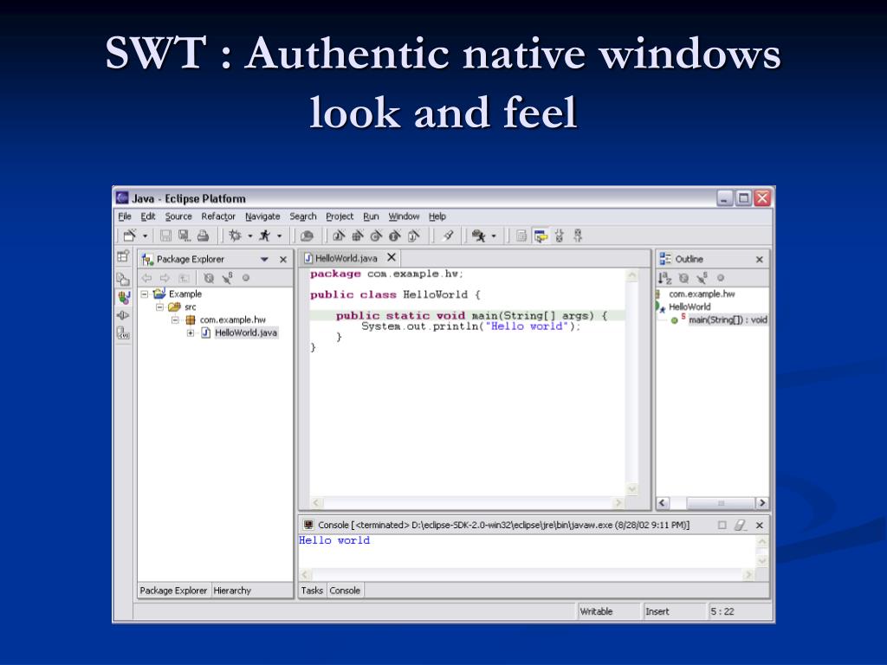Click the fourth perspective shortcut sidebar icon
The image size is (887, 665).
tap(123, 315)
